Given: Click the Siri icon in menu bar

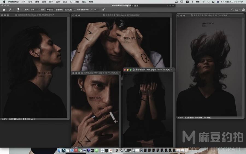Looking at the screenshot, I should click(218, 2).
